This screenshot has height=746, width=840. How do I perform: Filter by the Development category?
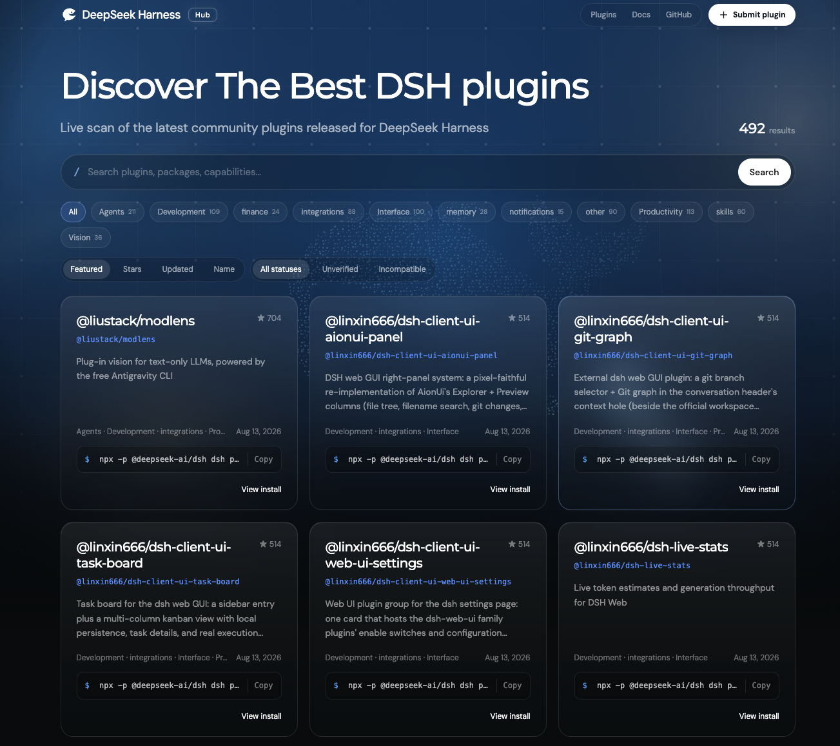[x=188, y=212]
